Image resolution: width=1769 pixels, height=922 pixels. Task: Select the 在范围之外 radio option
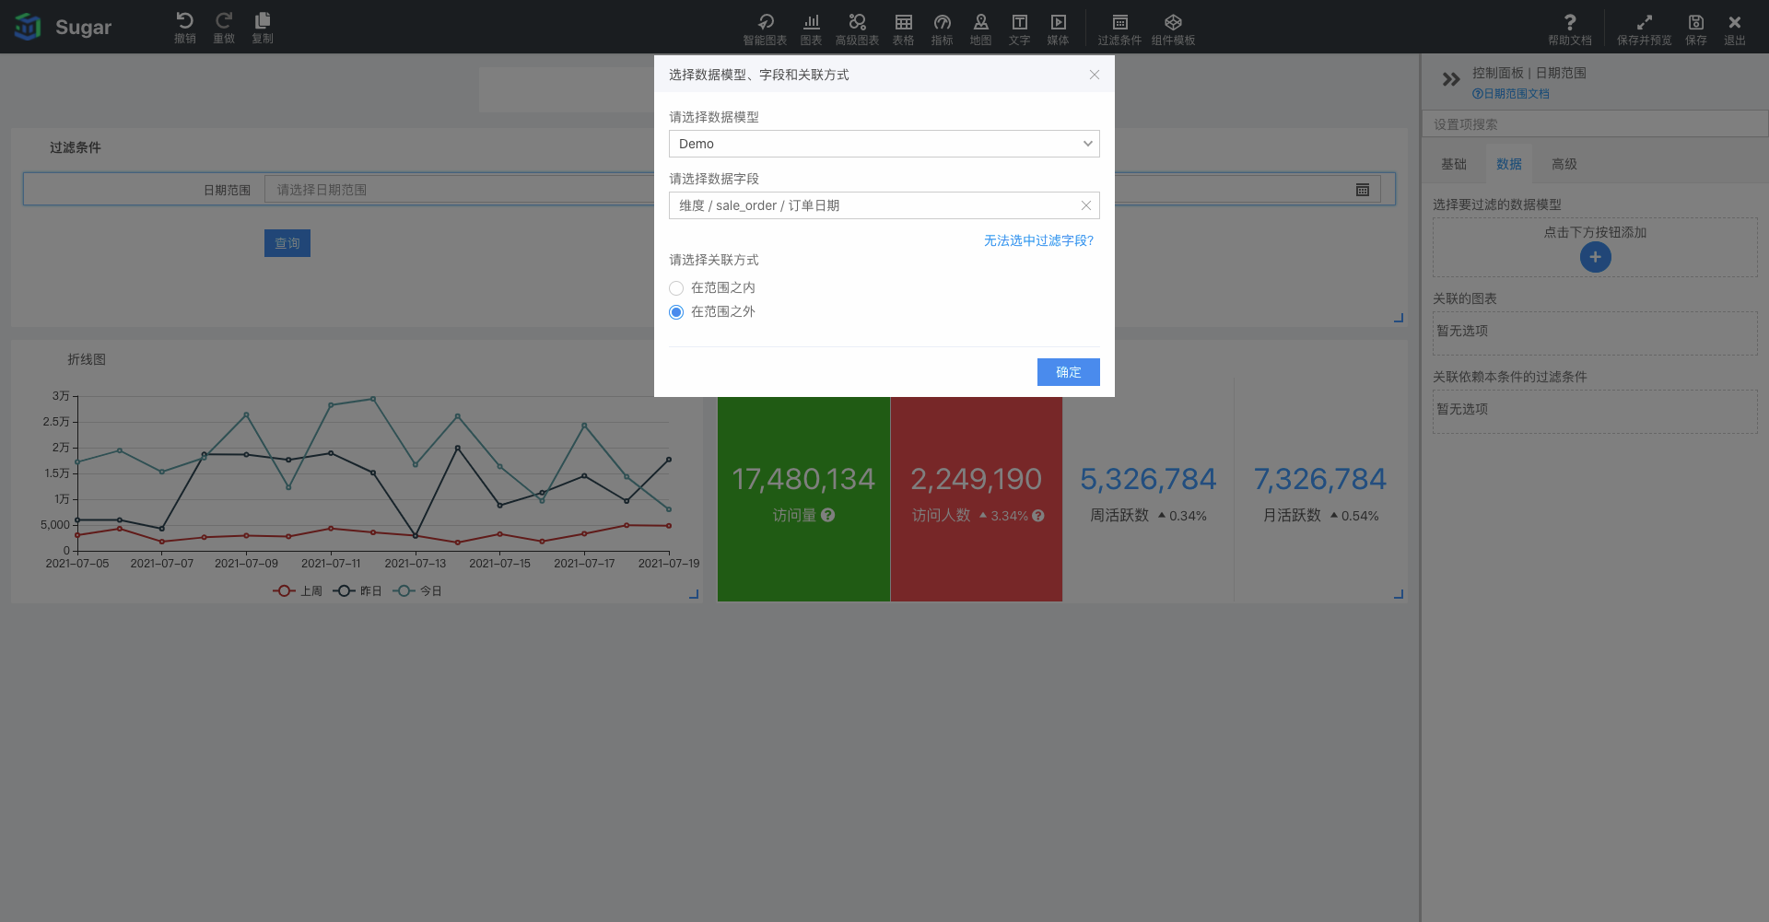click(x=677, y=312)
